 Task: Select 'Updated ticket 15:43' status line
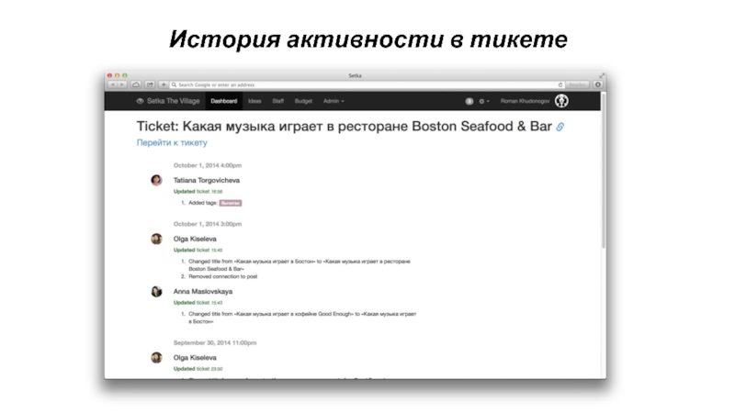tap(198, 303)
